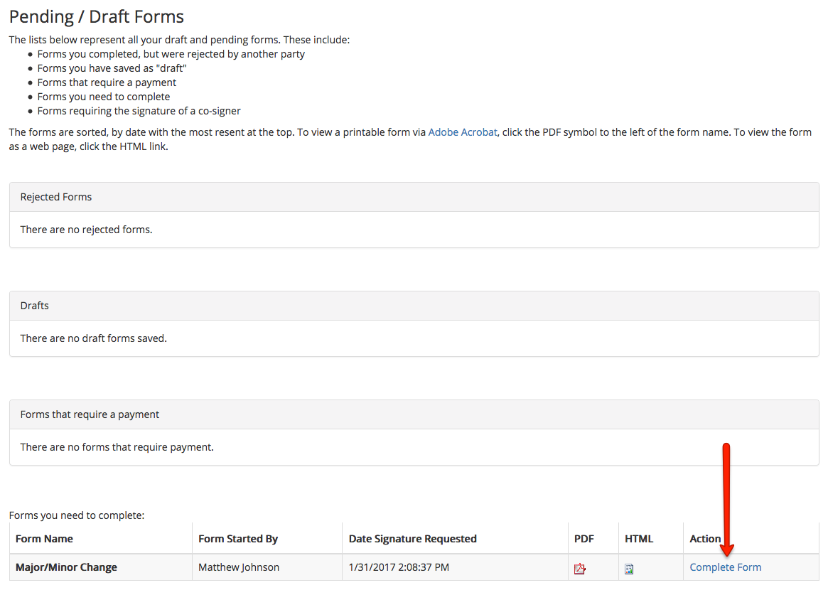Image resolution: width=828 pixels, height=590 pixels.
Task: Click the bullet Forms that require a payment
Action: pos(107,82)
